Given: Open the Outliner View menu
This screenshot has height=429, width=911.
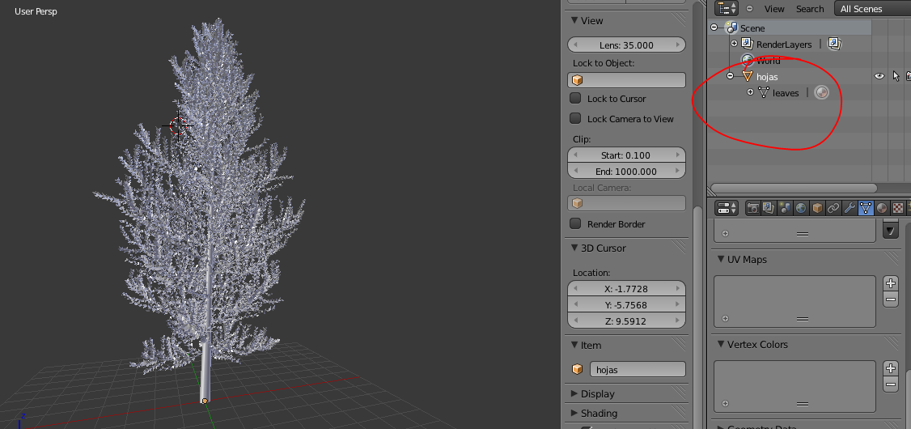Looking at the screenshot, I should point(774,9).
